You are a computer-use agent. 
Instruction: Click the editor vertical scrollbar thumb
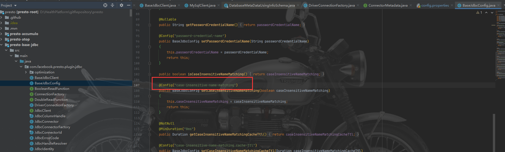click(494, 133)
